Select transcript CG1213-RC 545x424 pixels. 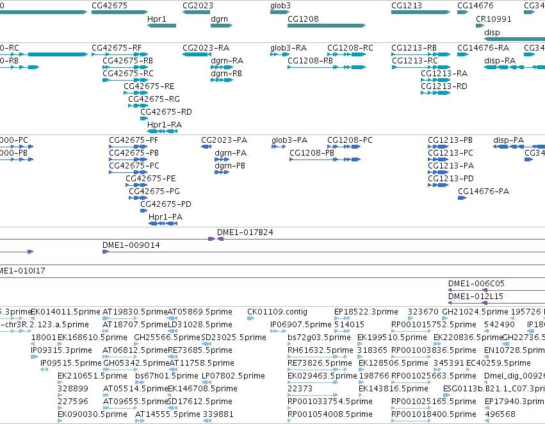[x=421, y=67]
